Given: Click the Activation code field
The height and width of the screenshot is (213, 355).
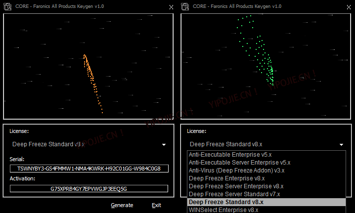Looking at the screenshot, I should click(89, 189).
